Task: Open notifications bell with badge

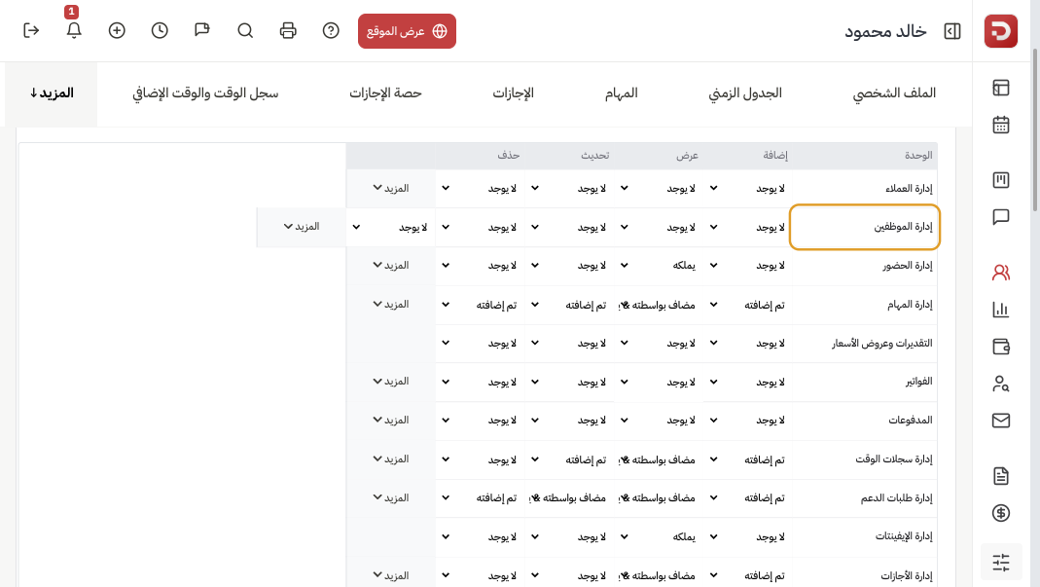Action: tap(74, 30)
